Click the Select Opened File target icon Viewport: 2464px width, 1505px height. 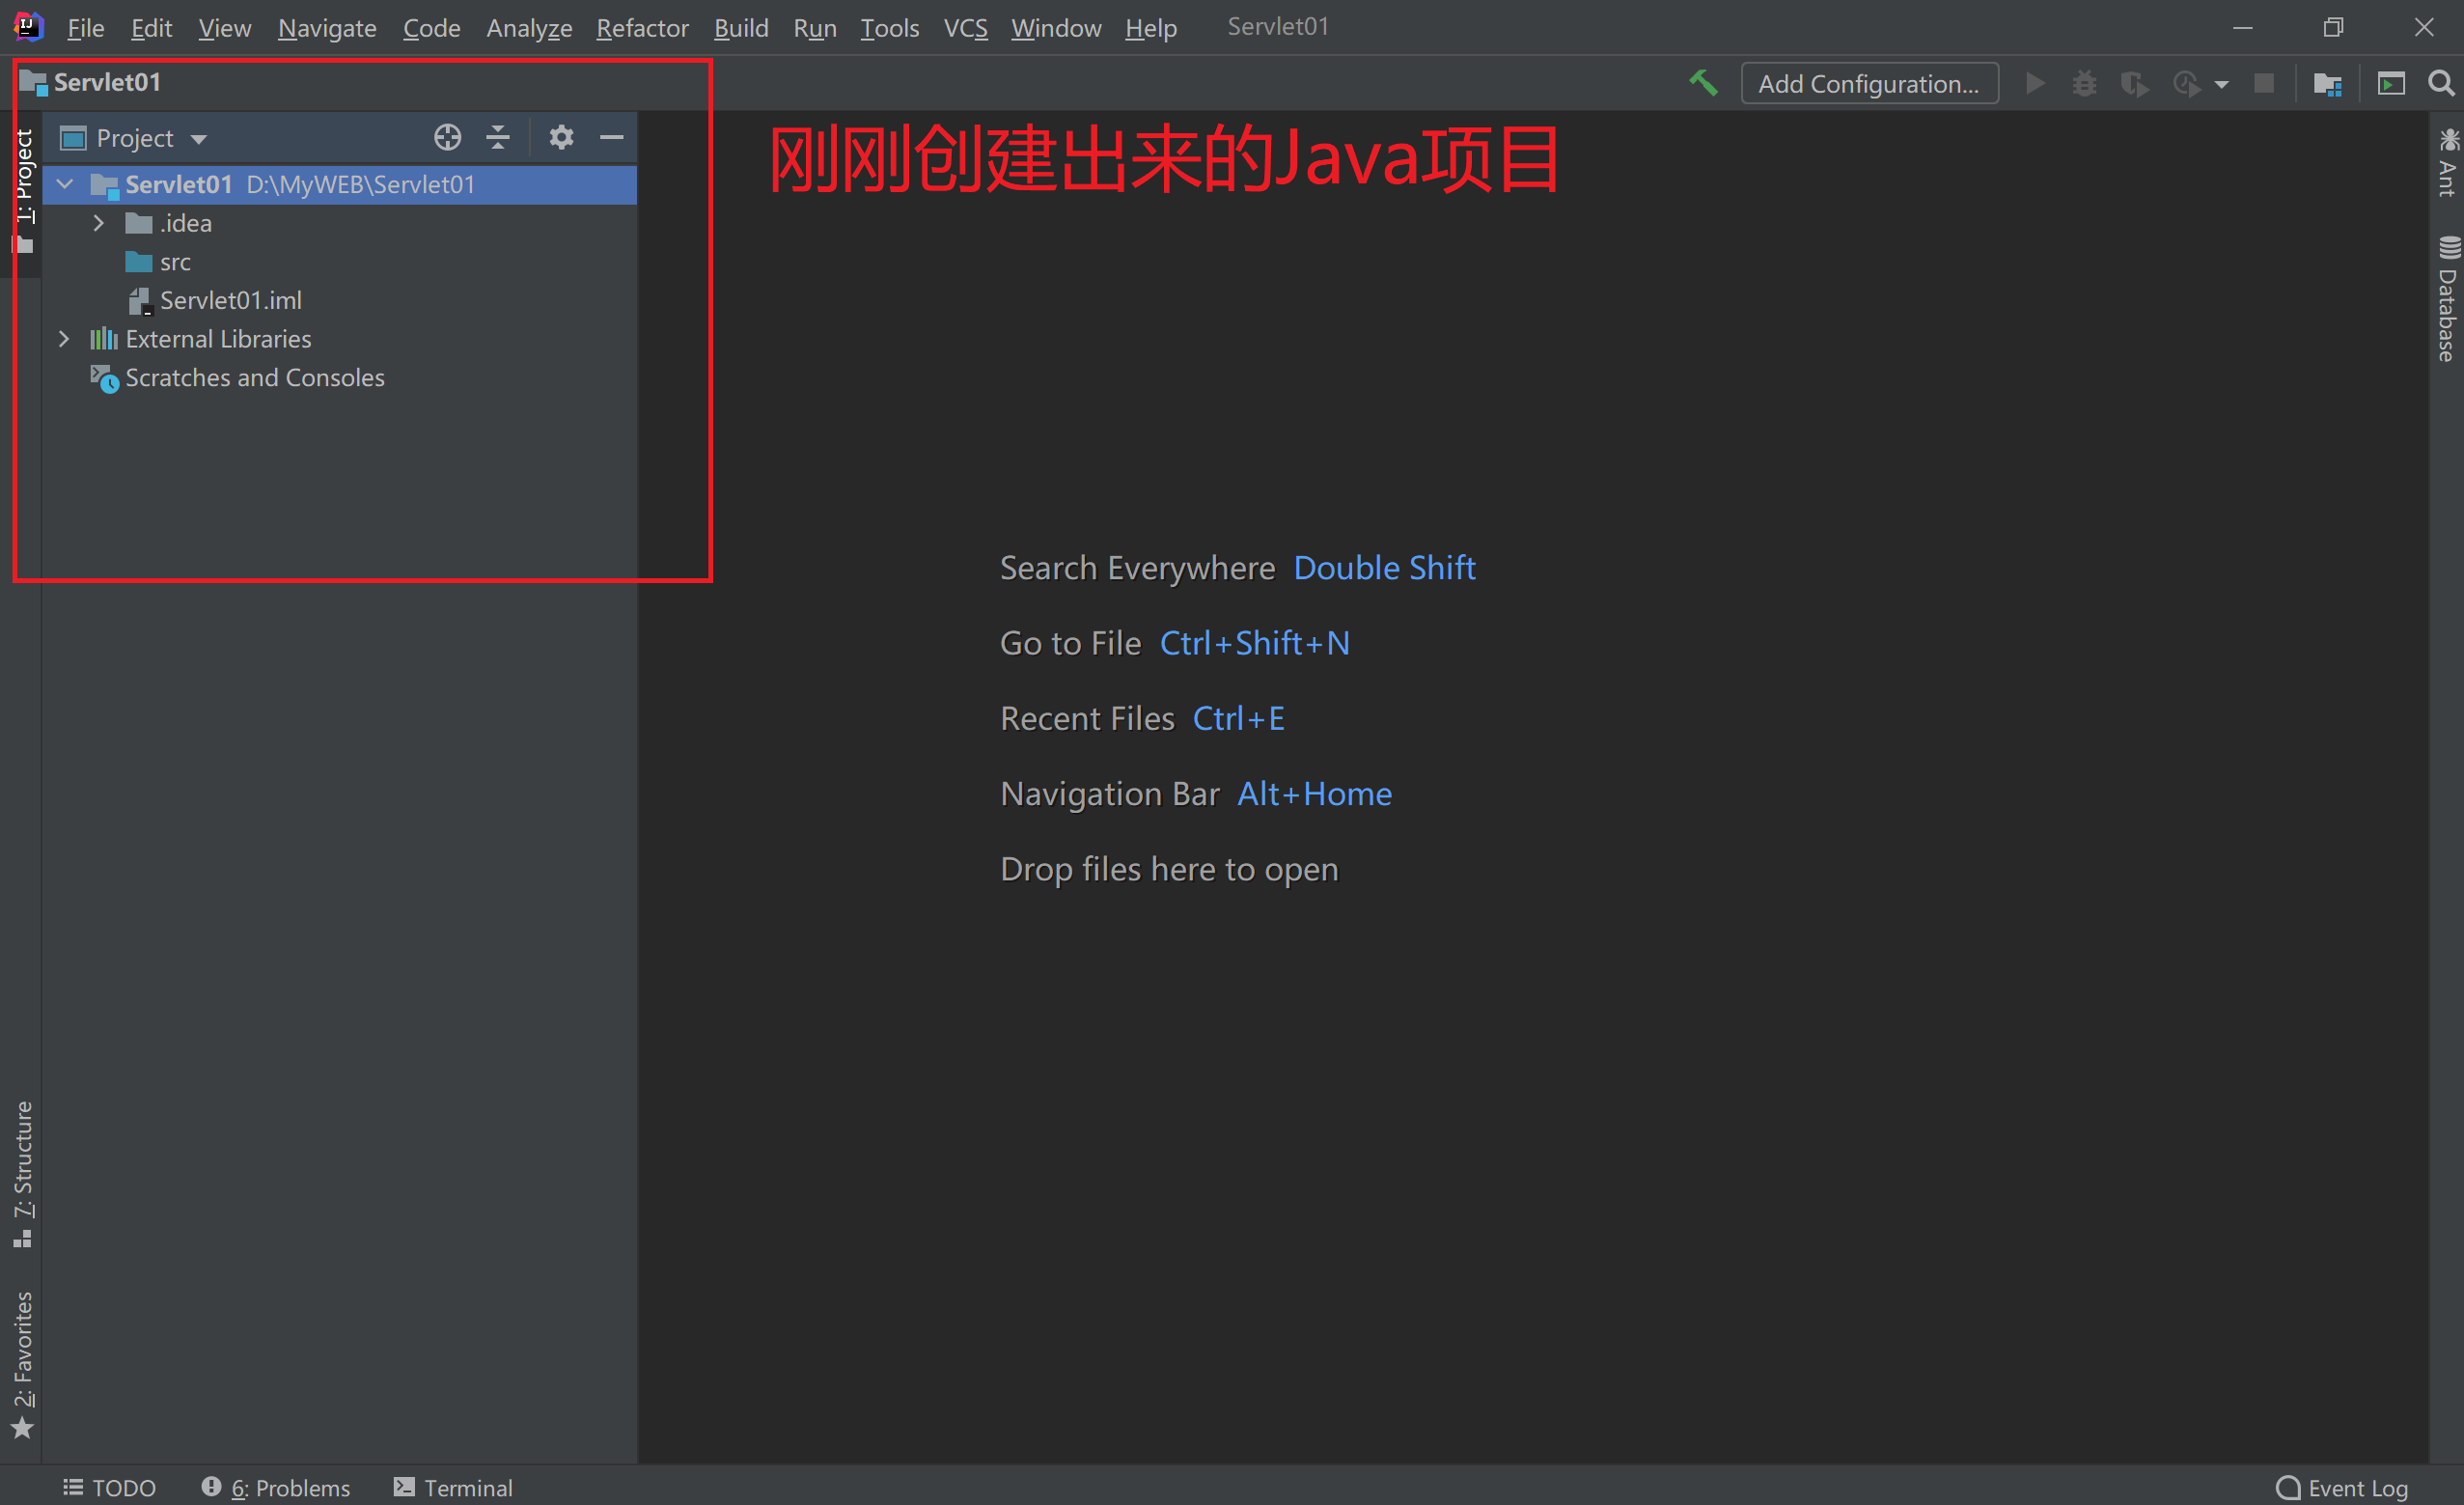click(447, 137)
